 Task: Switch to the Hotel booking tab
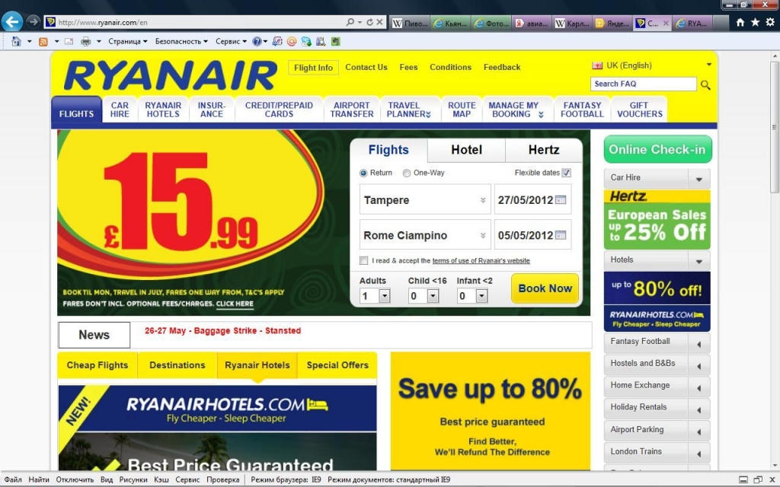[x=466, y=150]
